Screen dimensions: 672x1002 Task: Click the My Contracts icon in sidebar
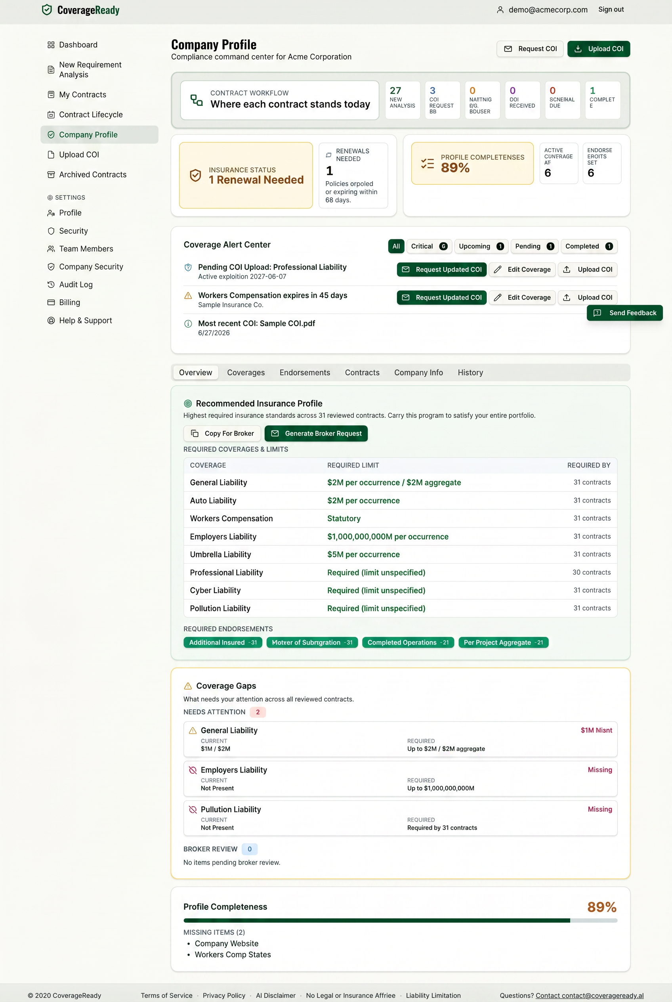click(x=51, y=95)
